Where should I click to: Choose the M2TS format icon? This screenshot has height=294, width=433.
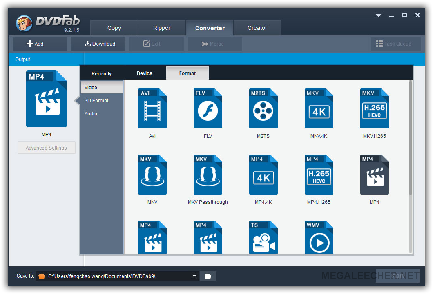tap(263, 108)
